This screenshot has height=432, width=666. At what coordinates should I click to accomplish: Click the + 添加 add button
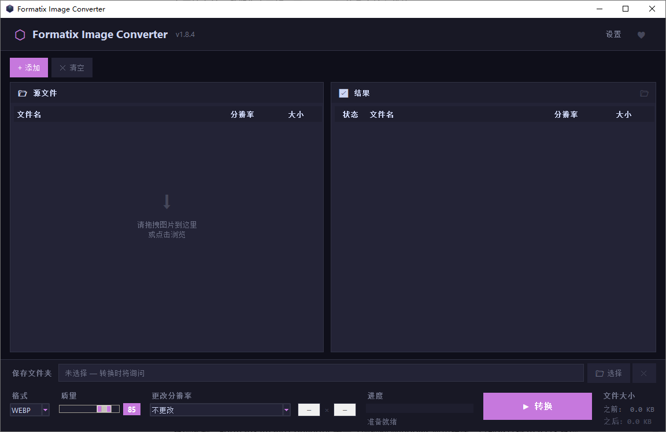(x=29, y=68)
